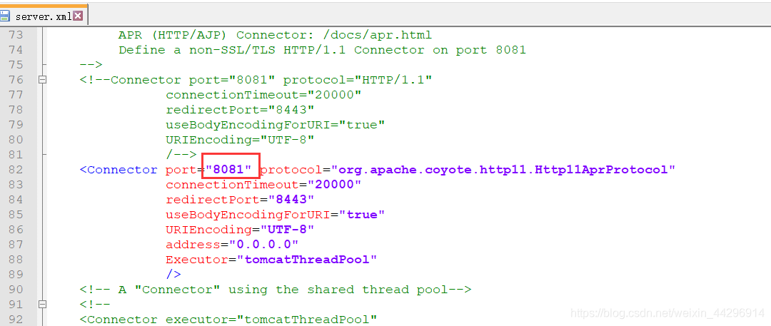Select line number 85 in the margin
Image resolution: width=771 pixels, height=326 pixels.
(x=16, y=215)
